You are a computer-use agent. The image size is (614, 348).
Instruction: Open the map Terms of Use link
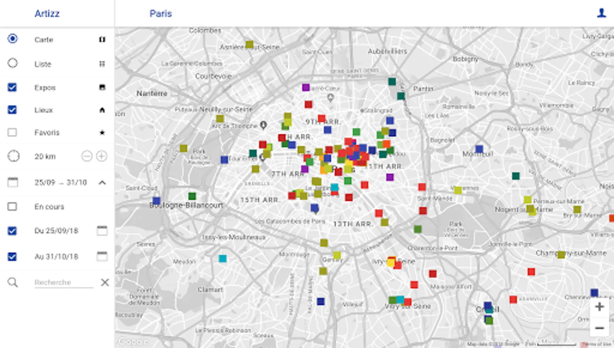(596, 344)
